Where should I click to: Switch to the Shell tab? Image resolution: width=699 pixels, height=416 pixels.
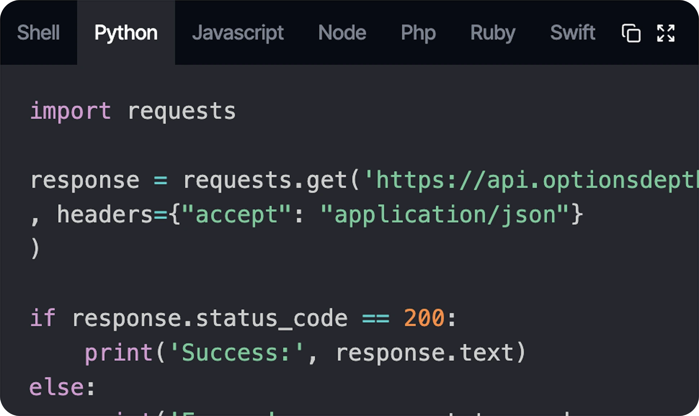[38, 33]
